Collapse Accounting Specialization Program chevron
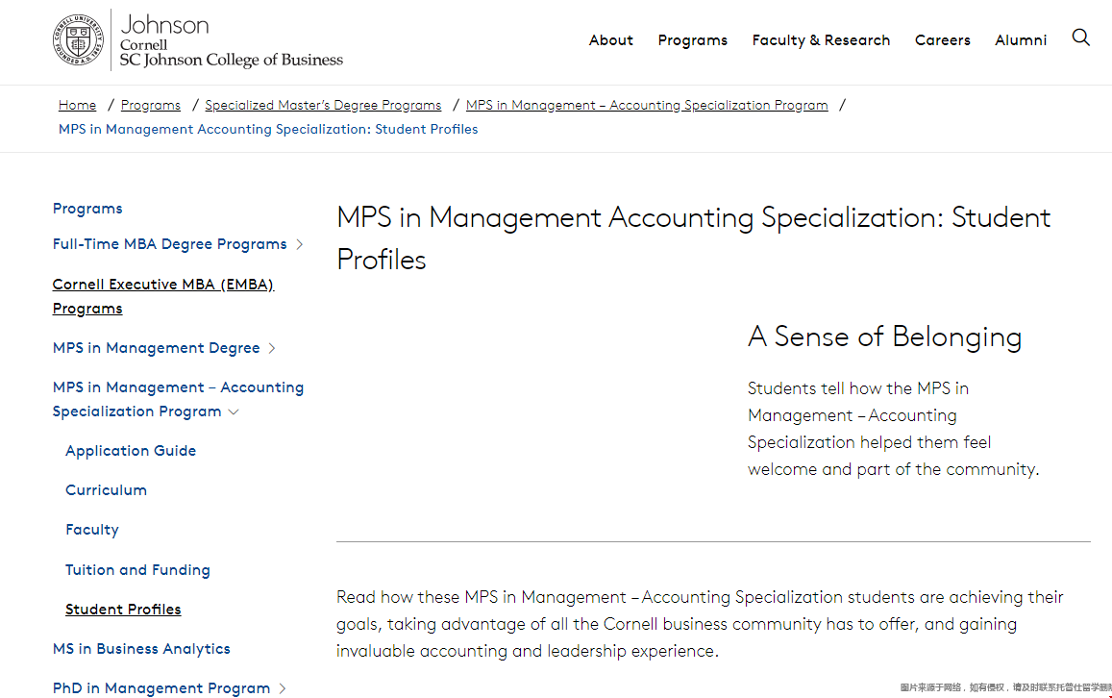The image size is (1112, 698). [x=234, y=412]
